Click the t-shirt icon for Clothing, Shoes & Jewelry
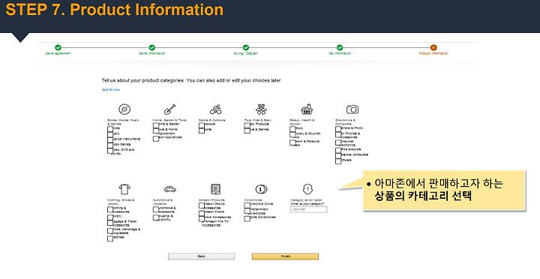540x279 pixels. pos(124,189)
